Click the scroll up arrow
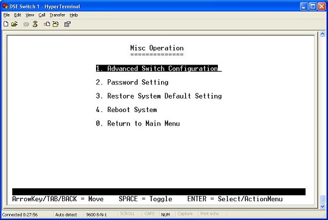The image size is (328, 220). [323, 34]
